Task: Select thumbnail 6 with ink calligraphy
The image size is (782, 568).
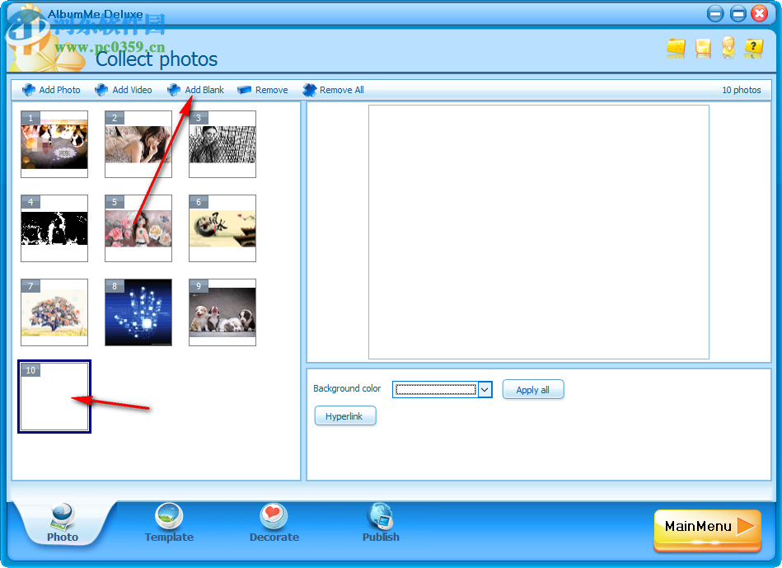Action: click(222, 228)
